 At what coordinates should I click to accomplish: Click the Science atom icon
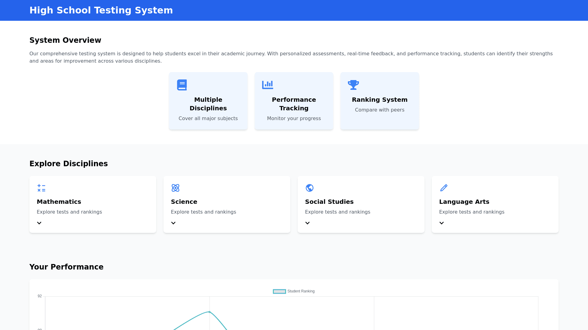(175, 188)
